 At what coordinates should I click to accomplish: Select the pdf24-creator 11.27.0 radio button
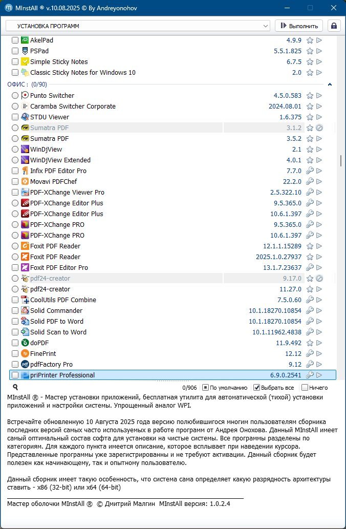[15, 289]
